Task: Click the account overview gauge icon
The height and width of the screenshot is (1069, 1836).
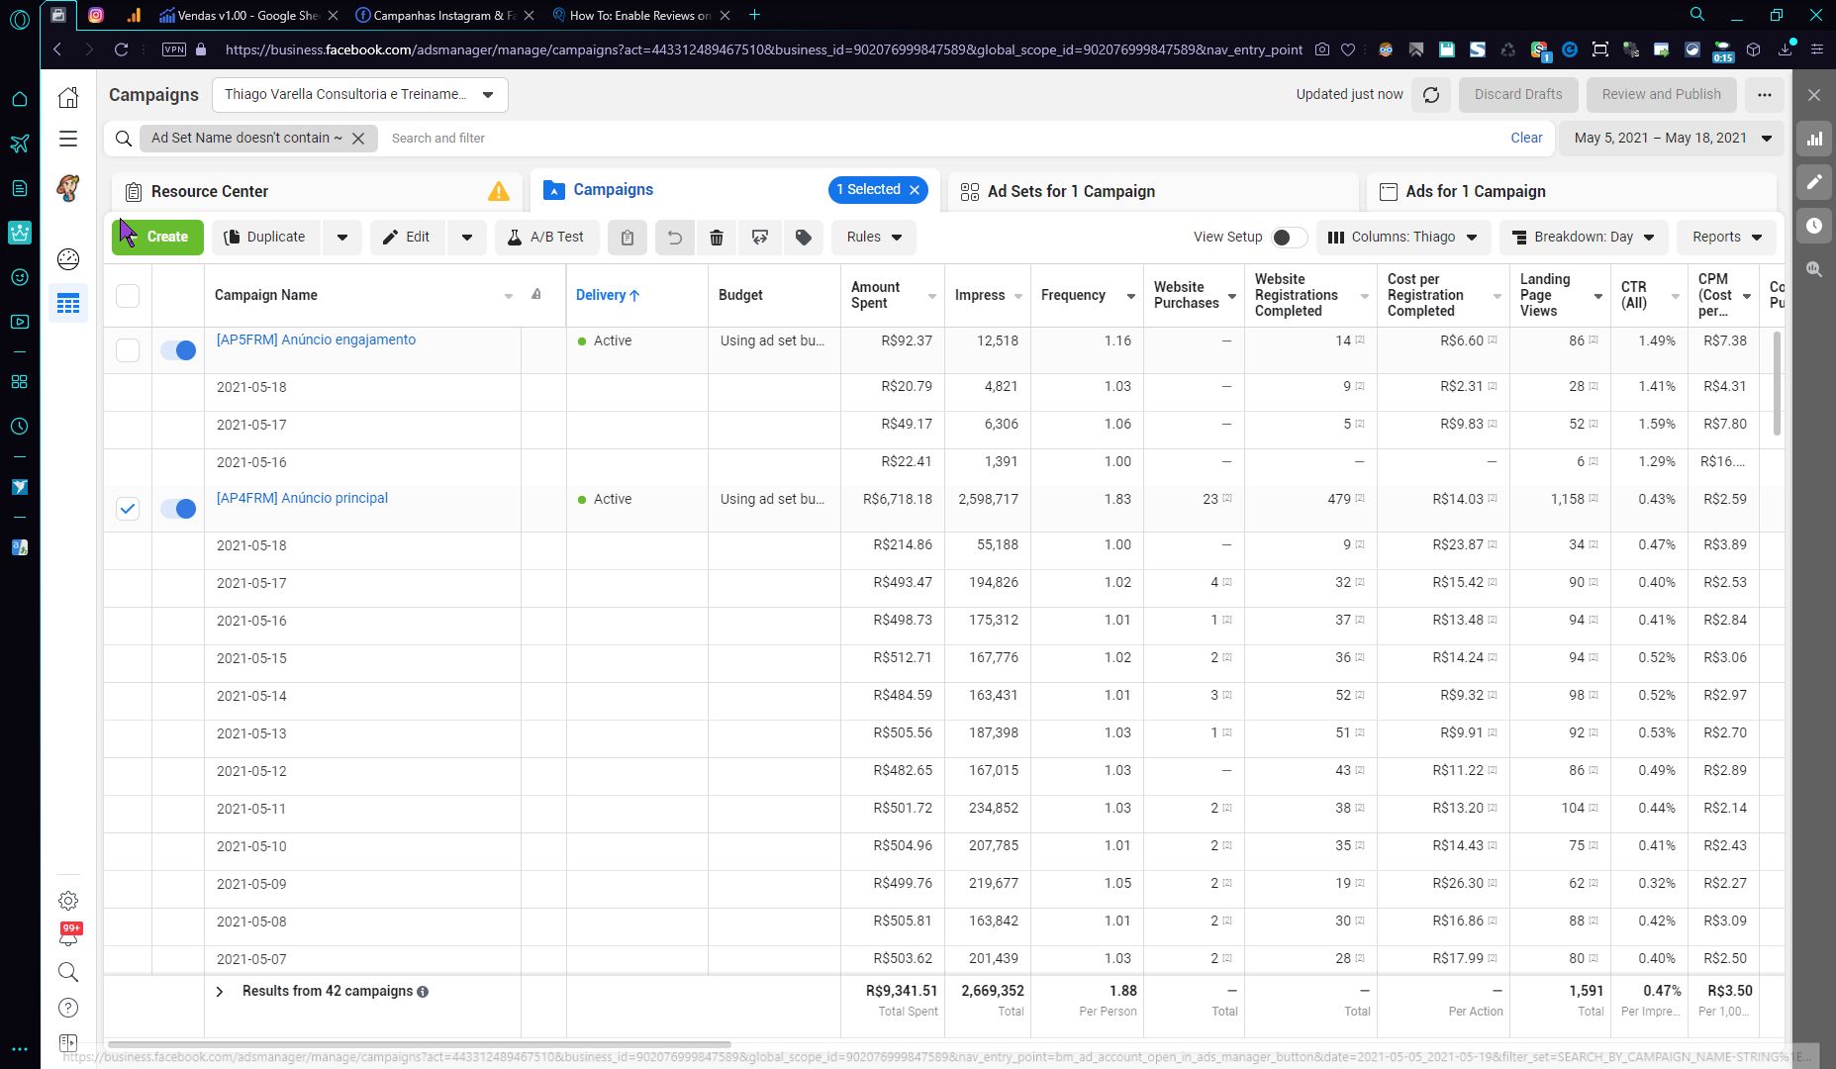Action: [68, 259]
